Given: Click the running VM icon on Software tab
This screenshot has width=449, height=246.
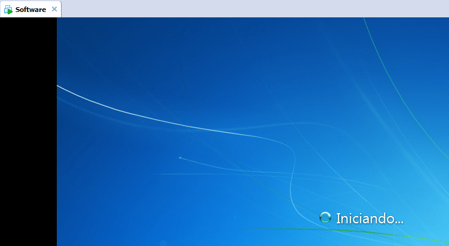Looking at the screenshot, I should pos(8,10).
